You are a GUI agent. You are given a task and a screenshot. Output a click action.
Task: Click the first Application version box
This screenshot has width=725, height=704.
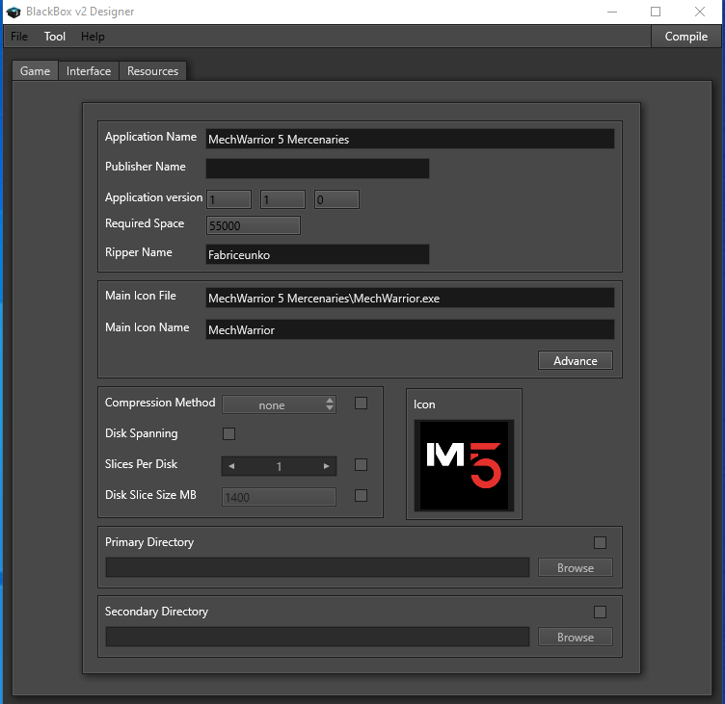228,199
